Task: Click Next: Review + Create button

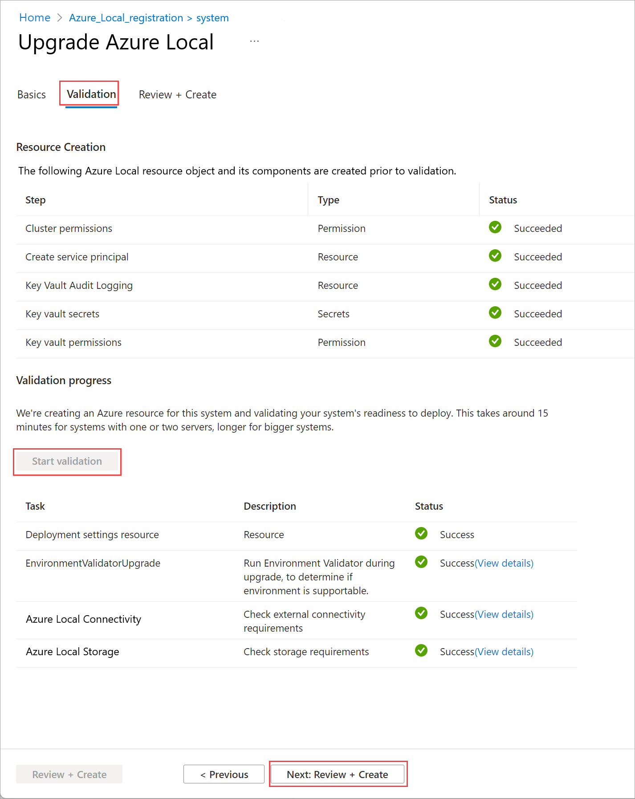Action: point(338,775)
